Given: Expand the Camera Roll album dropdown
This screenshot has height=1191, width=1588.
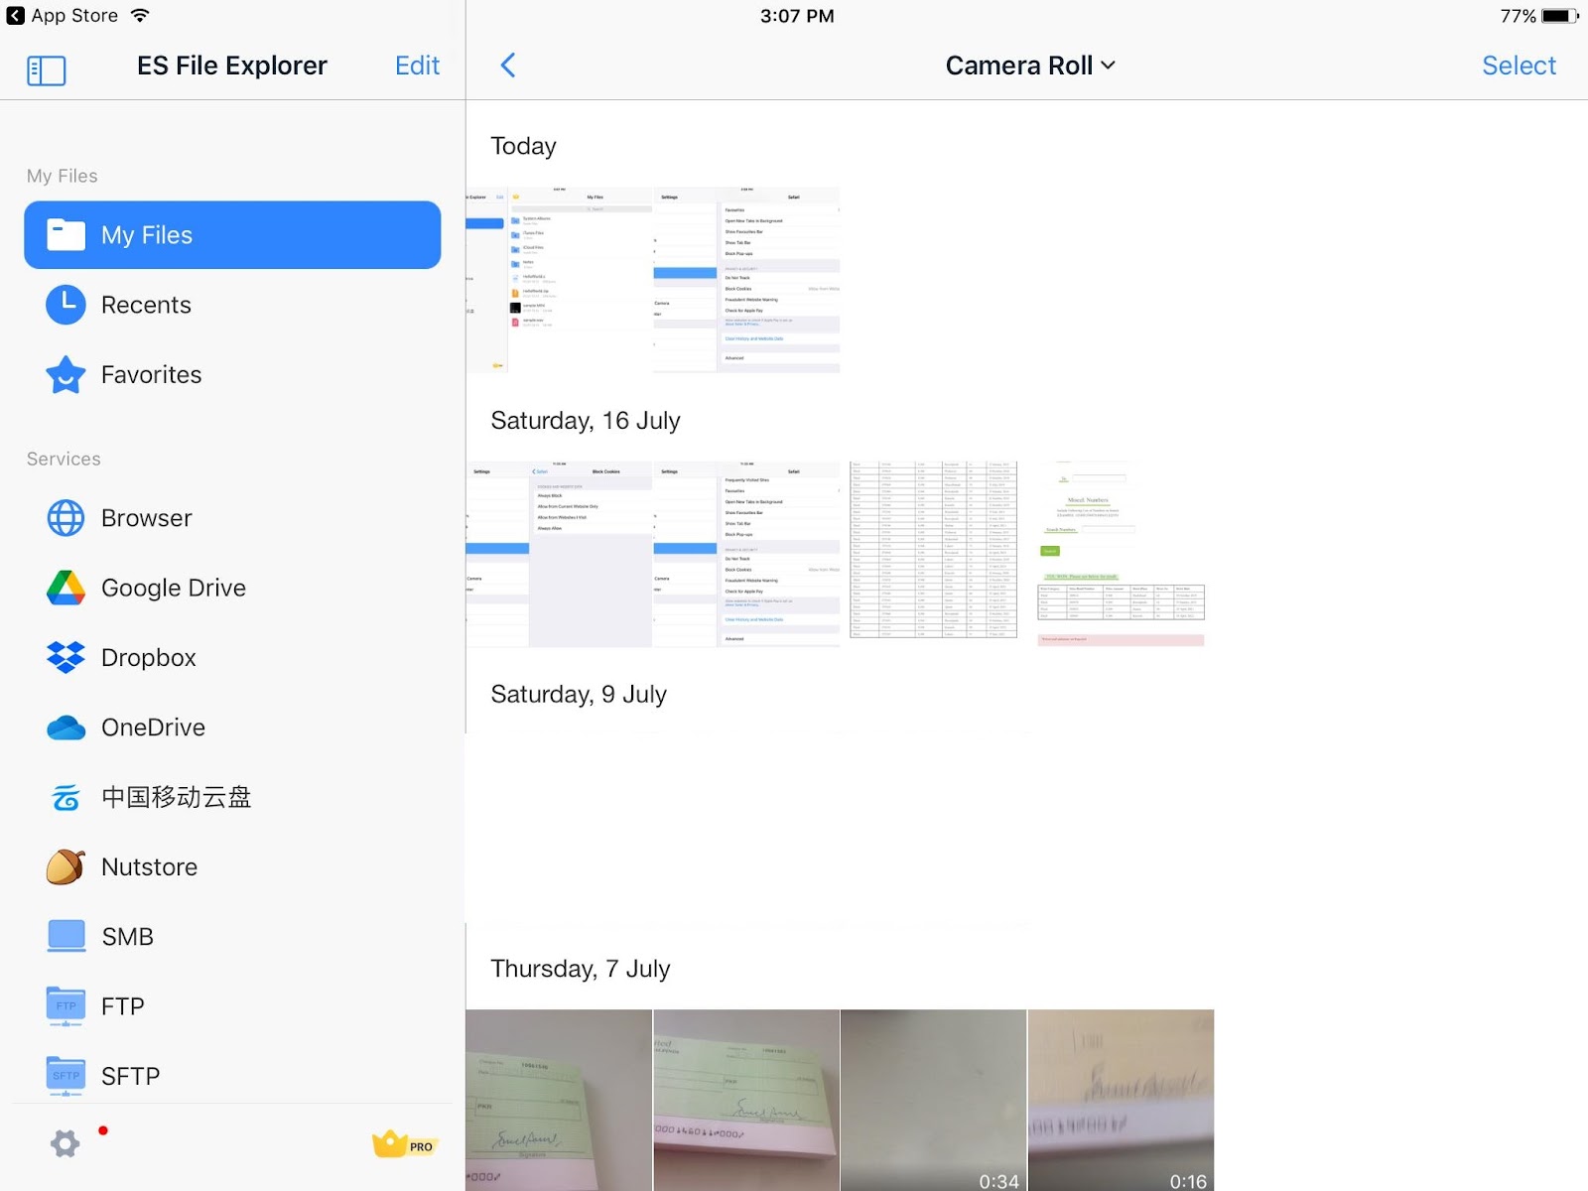Looking at the screenshot, I should (1030, 66).
